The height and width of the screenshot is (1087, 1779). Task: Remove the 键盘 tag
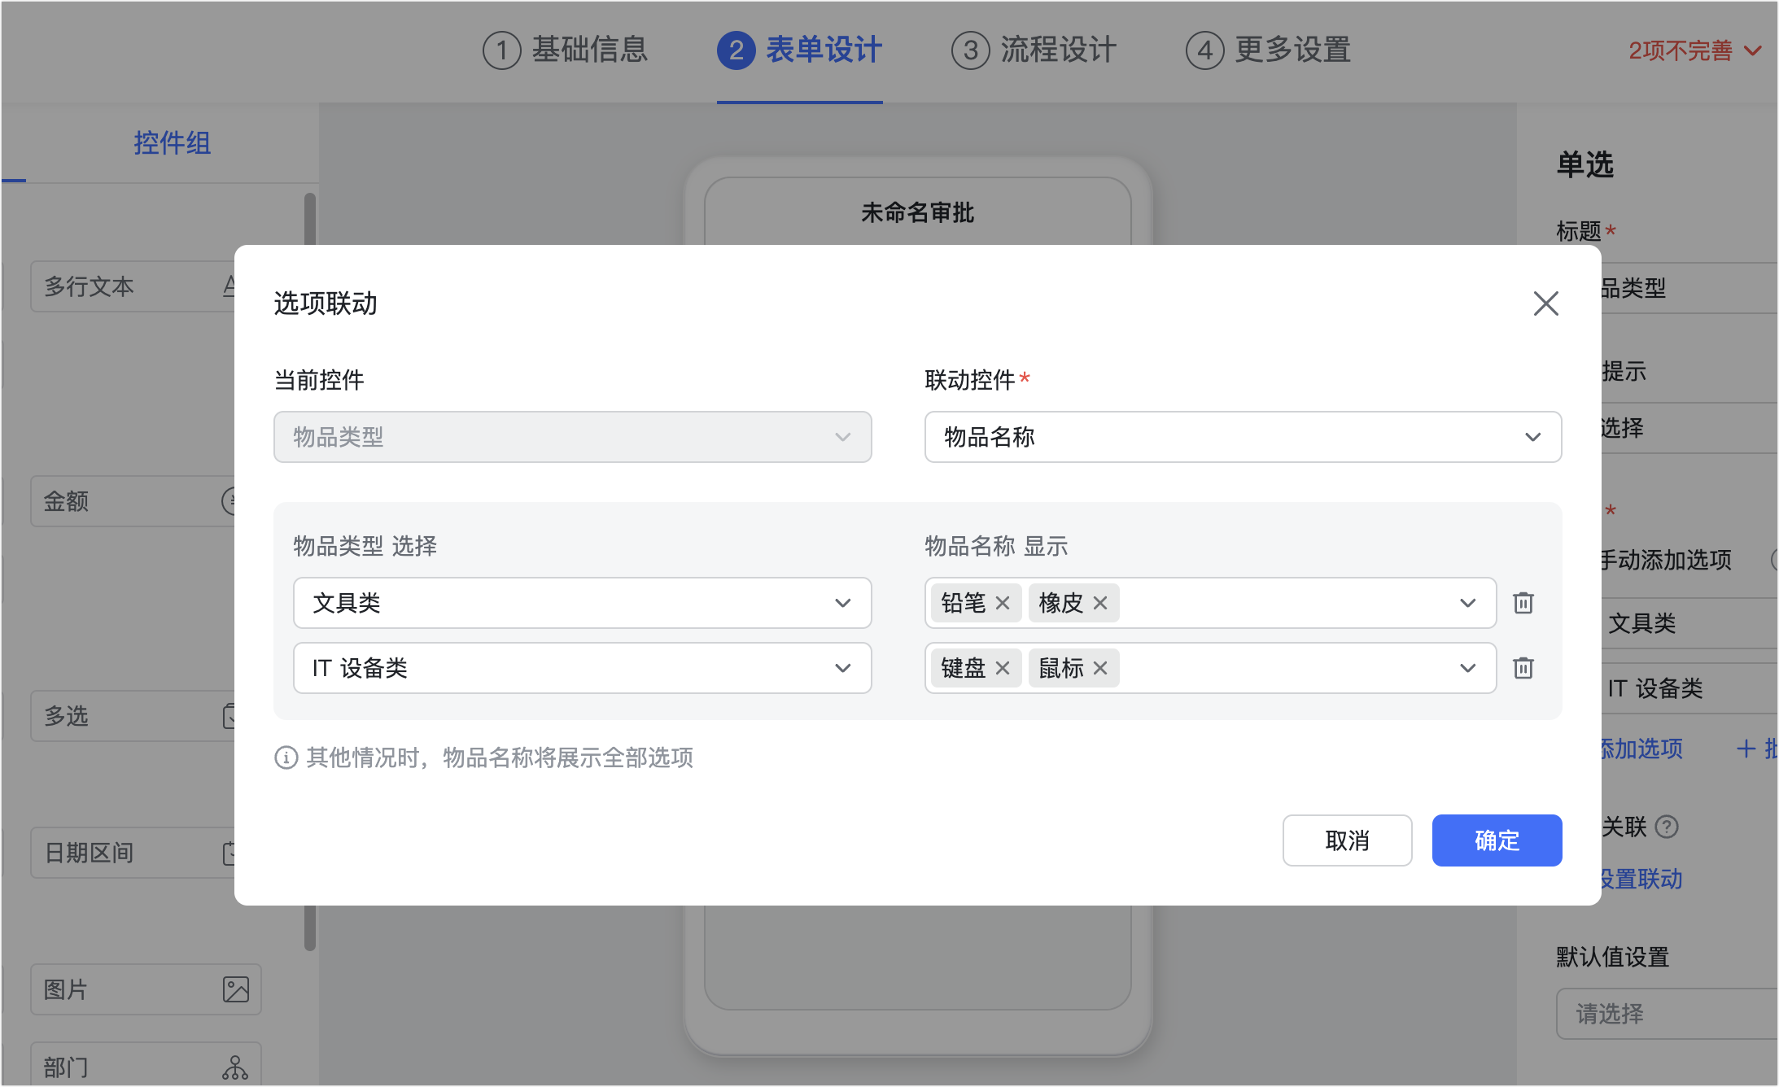[1003, 668]
